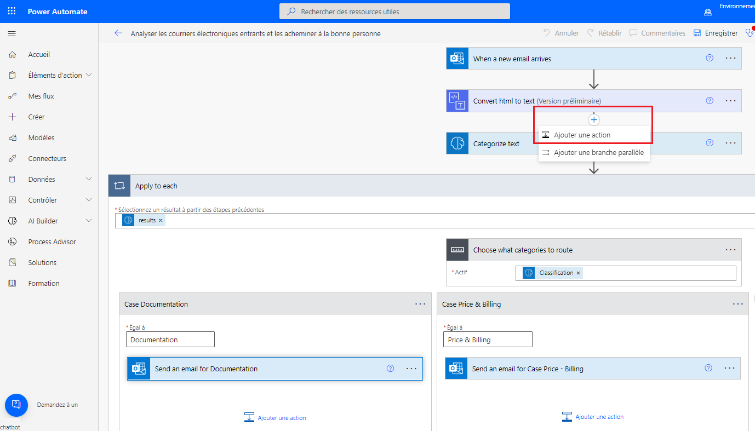Click the Égal à field containing Price & Billing
755x431 pixels.
pyautogui.click(x=488, y=340)
